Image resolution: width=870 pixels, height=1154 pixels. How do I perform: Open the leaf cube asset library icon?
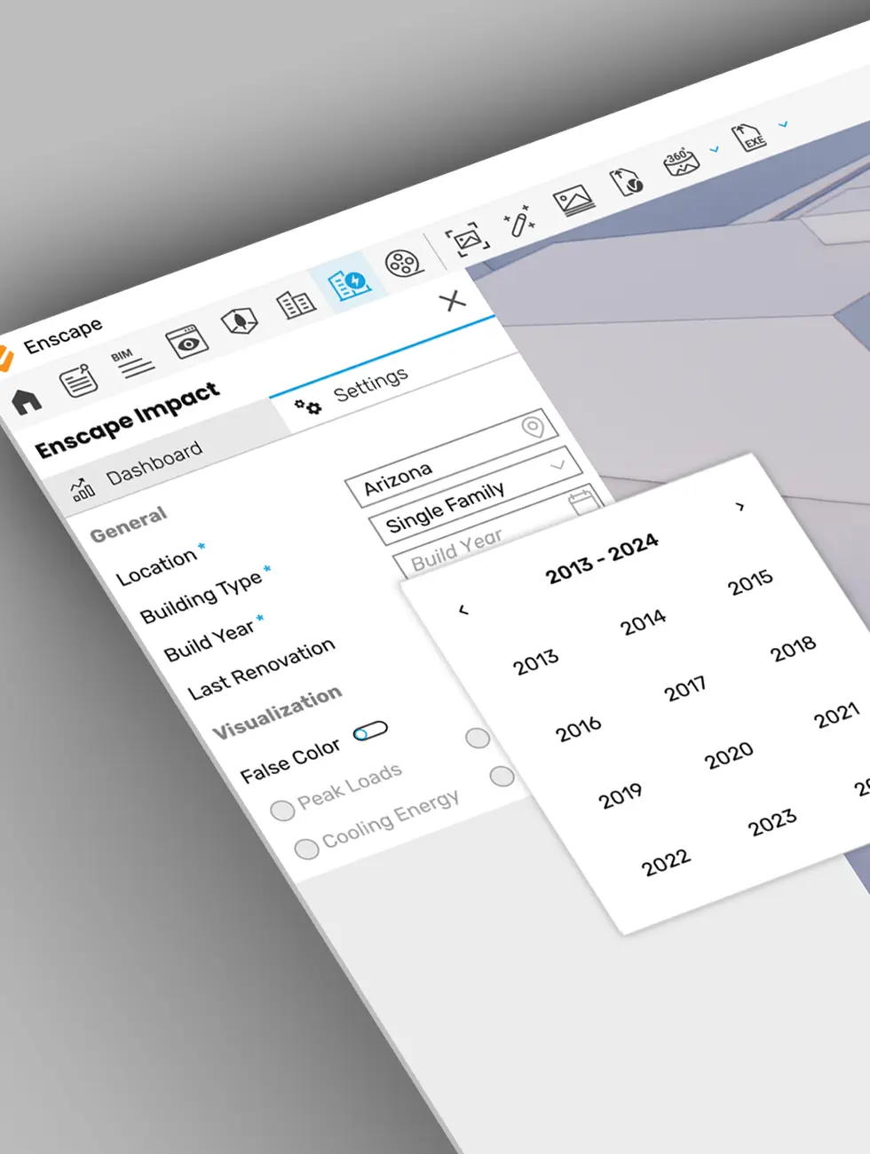pyautogui.click(x=239, y=320)
